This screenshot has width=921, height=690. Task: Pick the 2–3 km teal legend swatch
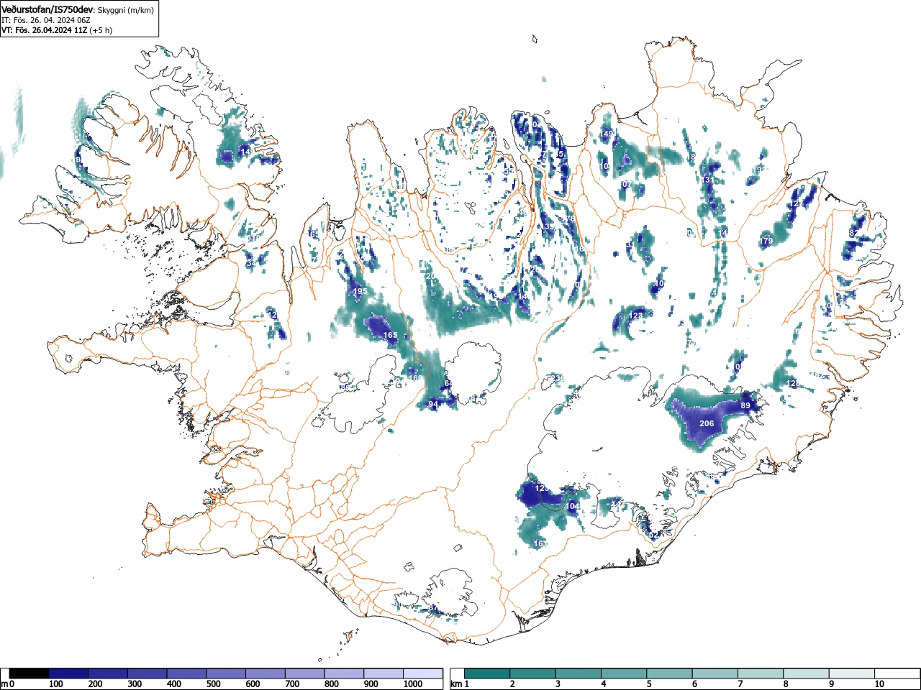pyautogui.click(x=533, y=673)
